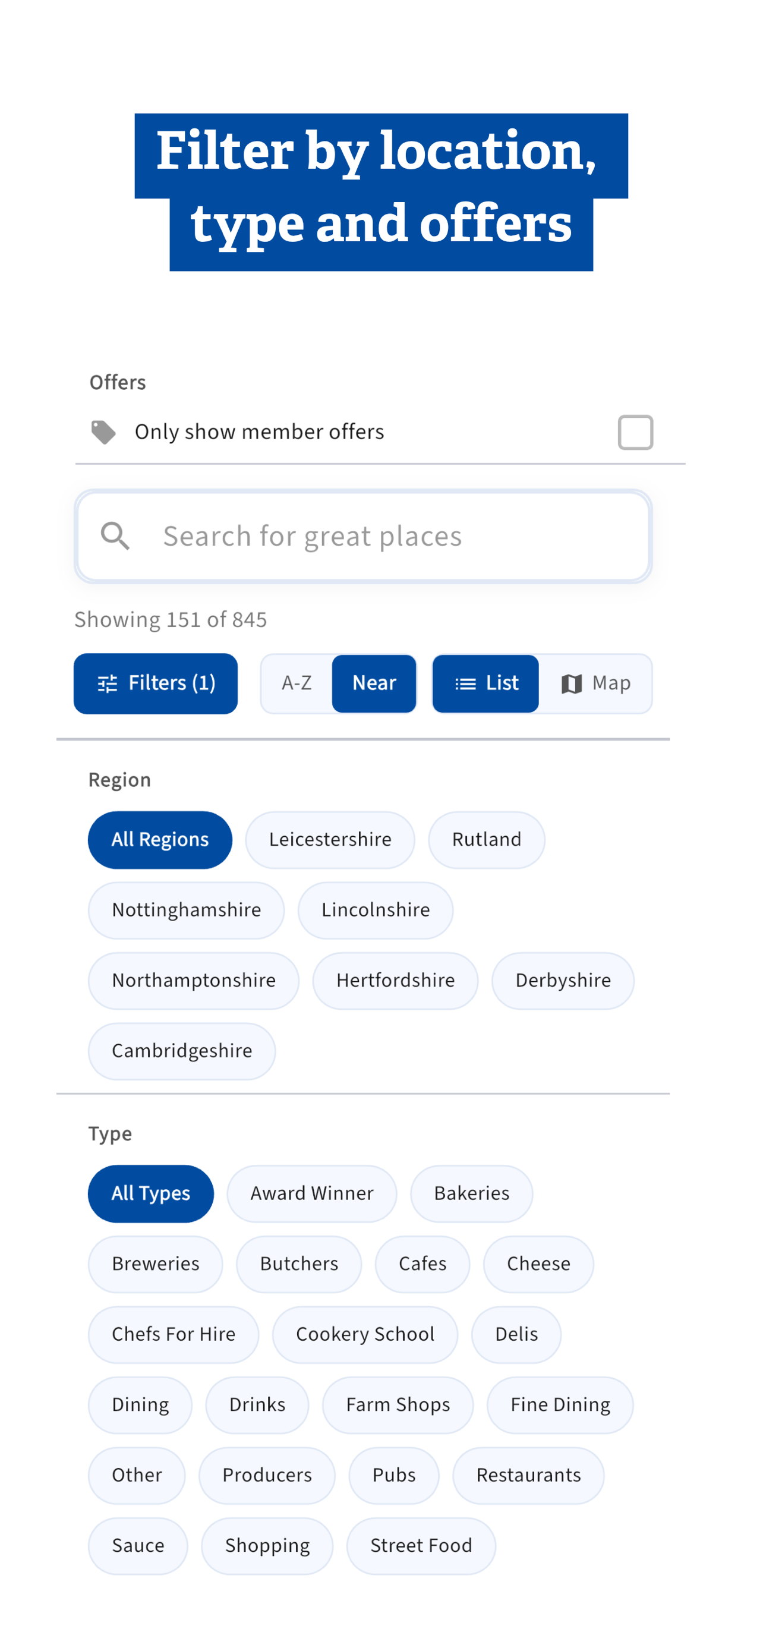Enable only show member offers checkbox

[x=635, y=432]
